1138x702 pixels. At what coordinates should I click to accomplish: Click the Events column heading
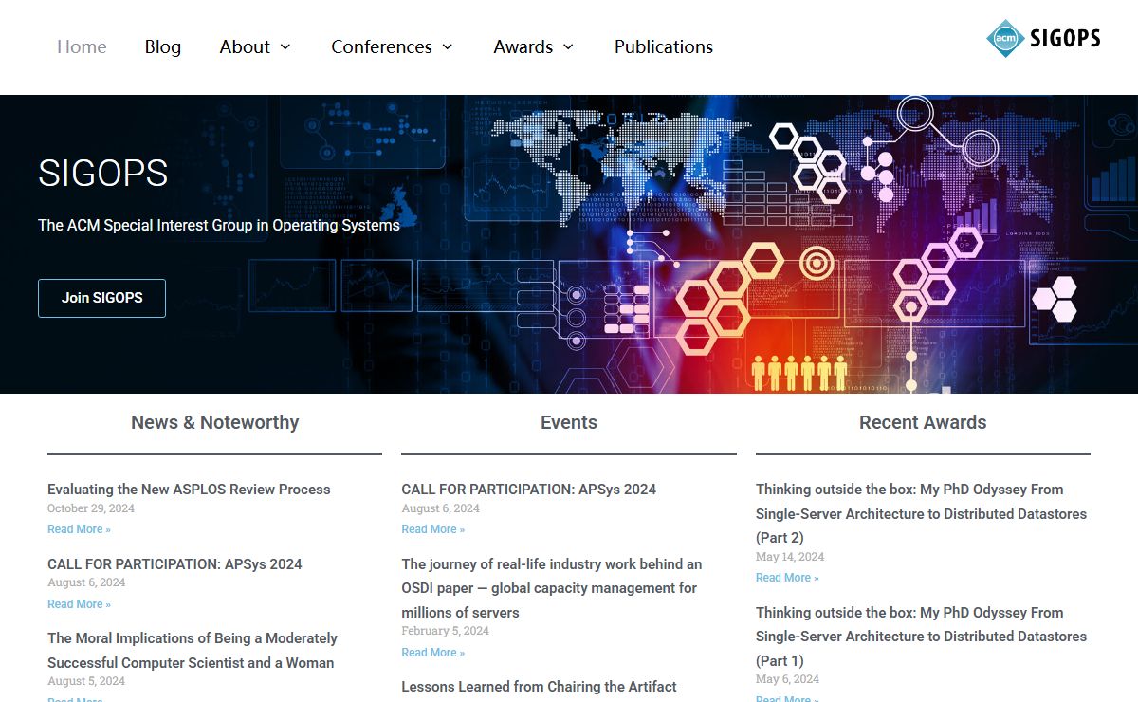[x=569, y=423]
